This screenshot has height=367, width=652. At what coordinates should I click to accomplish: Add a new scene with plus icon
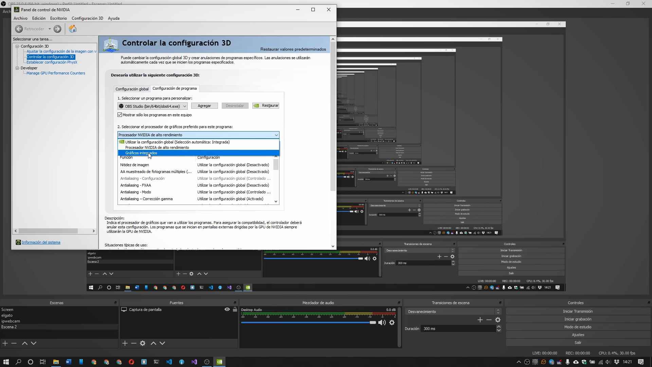click(x=5, y=343)
